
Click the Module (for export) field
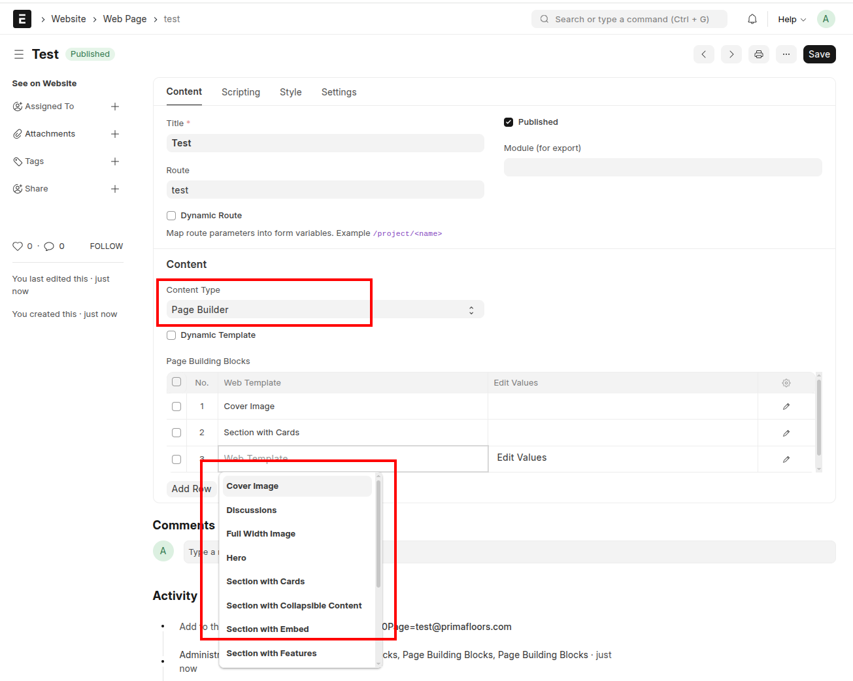pyautogui.click(x=663, y=167)
